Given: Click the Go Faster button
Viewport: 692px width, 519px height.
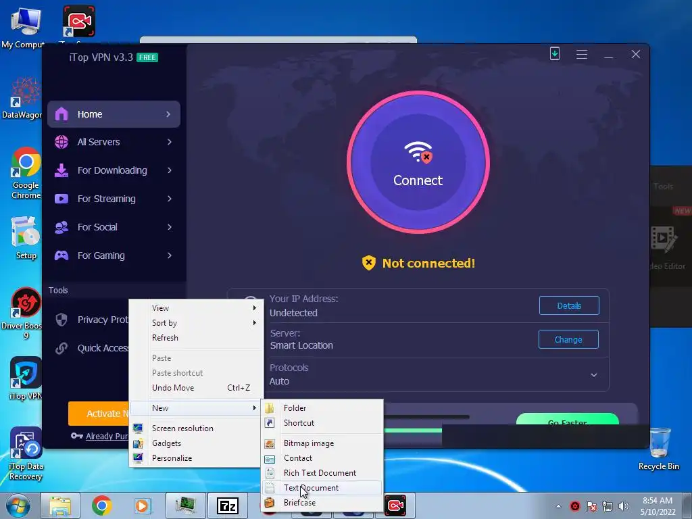Looking at the screenshot, I should coord(567,419).
